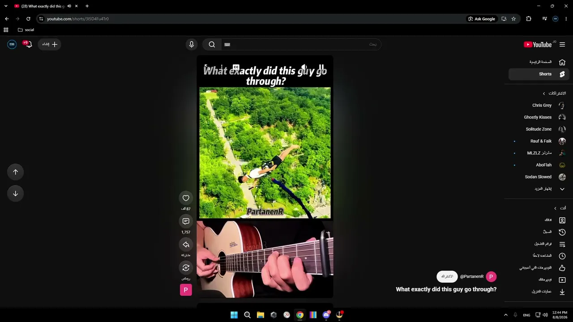Open the Chrome tab search dropdown arrow
The image size is (573, 322).
pos(6,6)
